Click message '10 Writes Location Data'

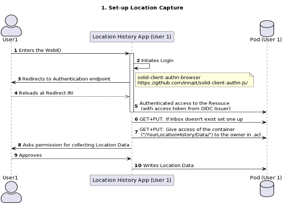click(164, 165)
